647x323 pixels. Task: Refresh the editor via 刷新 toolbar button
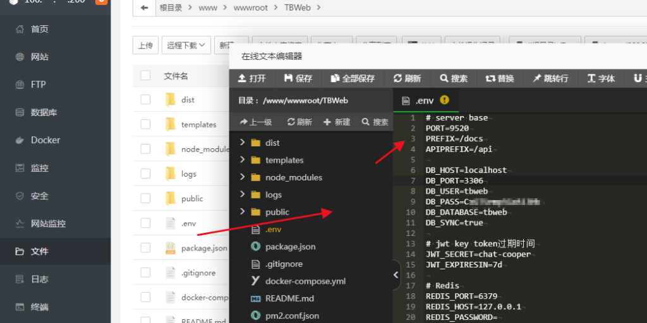[406, 78]
